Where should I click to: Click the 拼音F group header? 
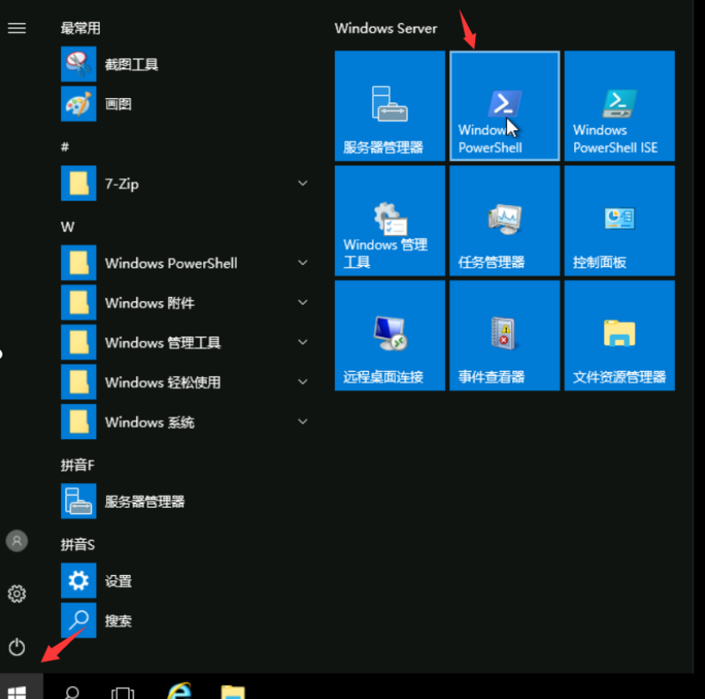pos(77,465)
